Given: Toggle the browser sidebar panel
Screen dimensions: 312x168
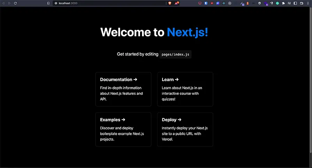Looking at the screenshot, I should point(296,3).
